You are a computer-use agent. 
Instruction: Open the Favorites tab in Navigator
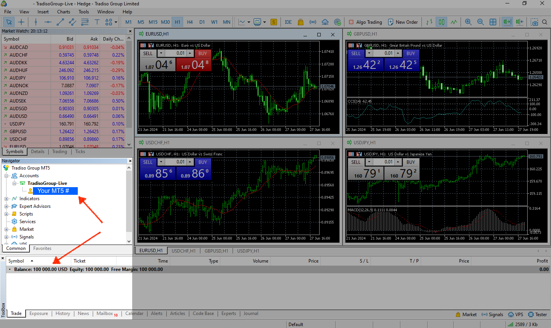pos(42,248)
